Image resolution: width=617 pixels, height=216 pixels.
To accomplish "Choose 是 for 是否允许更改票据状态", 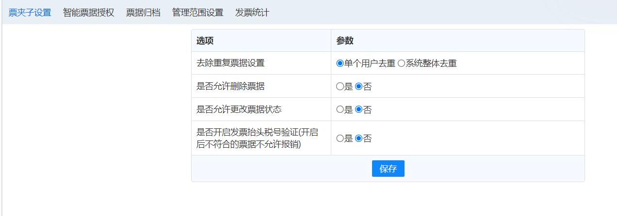I will [x=340, y=109].
